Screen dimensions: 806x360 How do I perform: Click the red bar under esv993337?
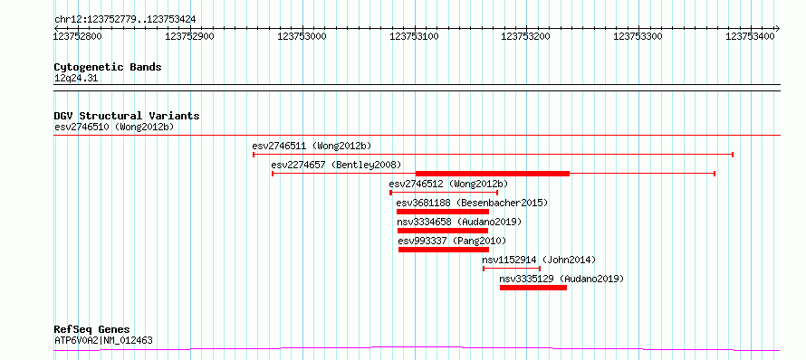click(444, 250)
